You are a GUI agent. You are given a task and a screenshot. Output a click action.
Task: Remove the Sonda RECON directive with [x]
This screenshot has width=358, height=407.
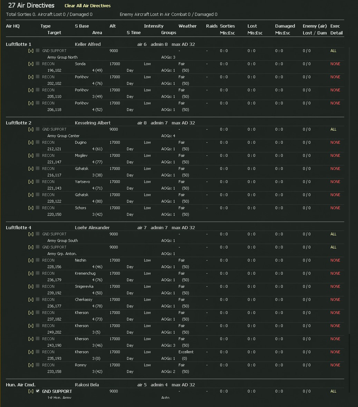[31, 64]
